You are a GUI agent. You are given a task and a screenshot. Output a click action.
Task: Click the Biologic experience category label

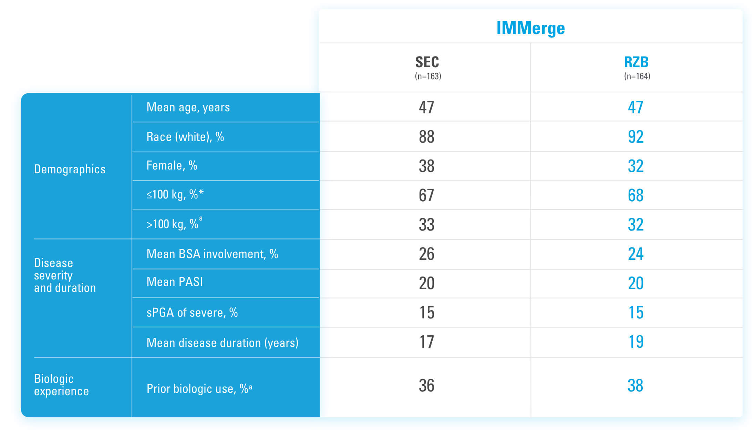61,385
